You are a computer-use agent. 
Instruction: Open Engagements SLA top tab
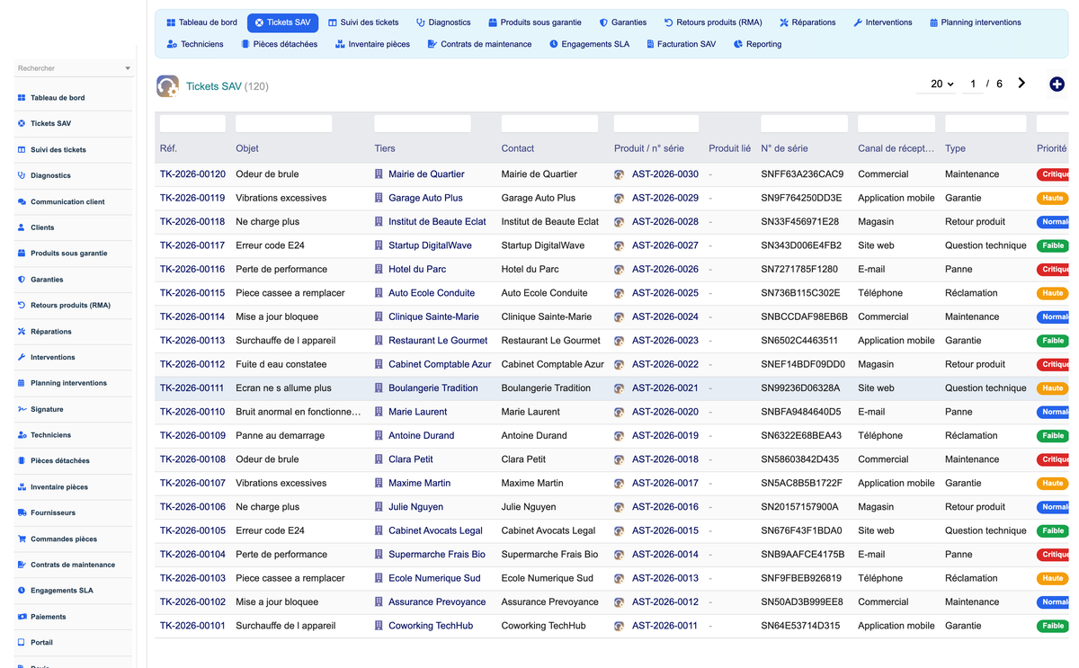[x=589, y=44]
